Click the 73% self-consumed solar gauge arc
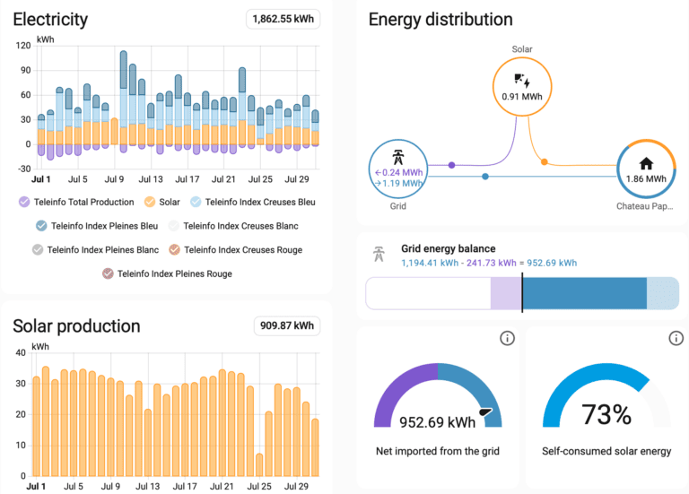Viewport: 689px width, 494px height. (x=606, y=394)
